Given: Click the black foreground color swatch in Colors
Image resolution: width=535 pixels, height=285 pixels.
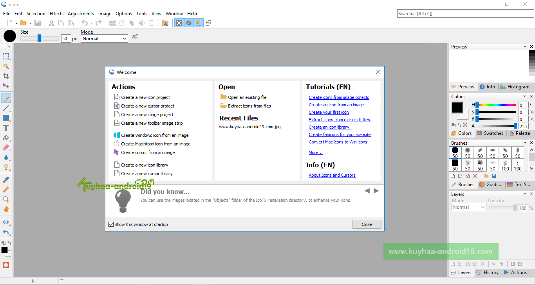Looking at the screenshot, I should pos(457,108).
